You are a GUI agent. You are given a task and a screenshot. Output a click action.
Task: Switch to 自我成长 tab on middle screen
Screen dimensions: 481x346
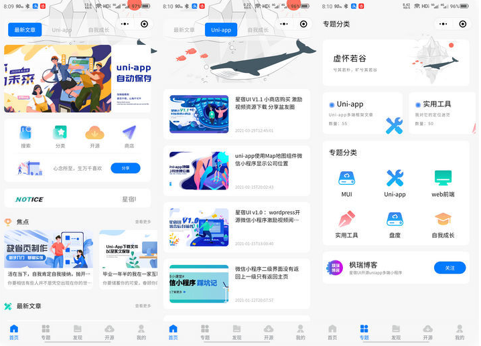[258, 29]
